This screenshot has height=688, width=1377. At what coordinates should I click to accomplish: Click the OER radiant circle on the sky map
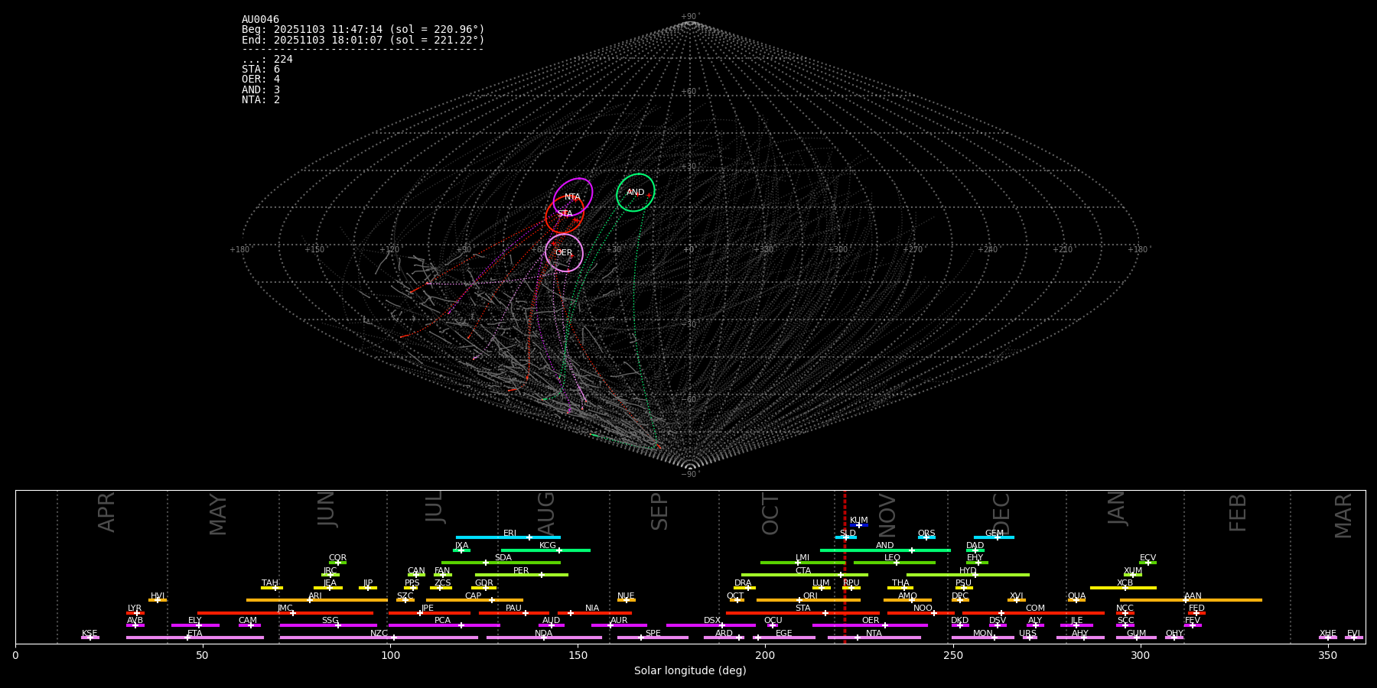pyautogui.click(x=564, y=253)
